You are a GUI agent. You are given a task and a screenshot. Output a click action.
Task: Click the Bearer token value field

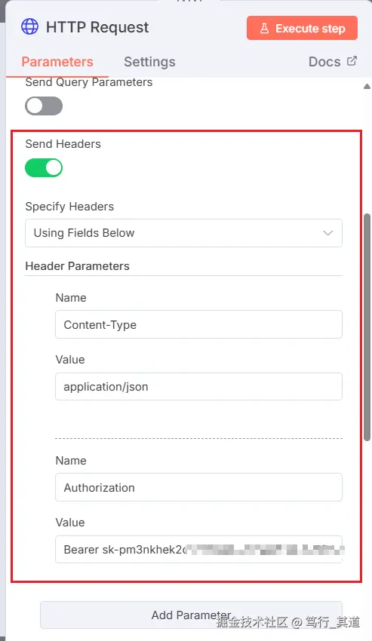[x=198, y=550]
